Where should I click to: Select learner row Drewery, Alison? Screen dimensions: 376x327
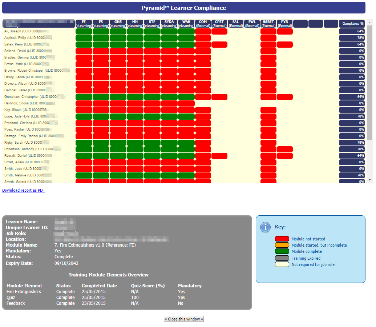(30, 84)
